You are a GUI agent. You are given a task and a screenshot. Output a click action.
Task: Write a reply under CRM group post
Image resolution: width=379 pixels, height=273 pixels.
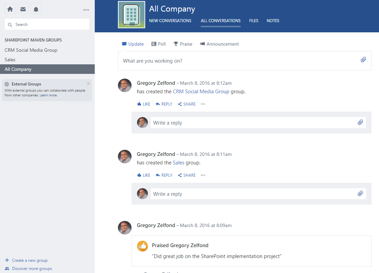point(258,123)
